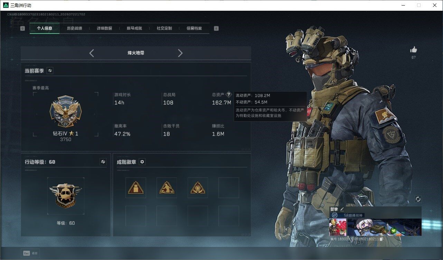This screenshot has height=260, width=443.
Task: Select the third achievement badge
Action: tap(198, 188)
